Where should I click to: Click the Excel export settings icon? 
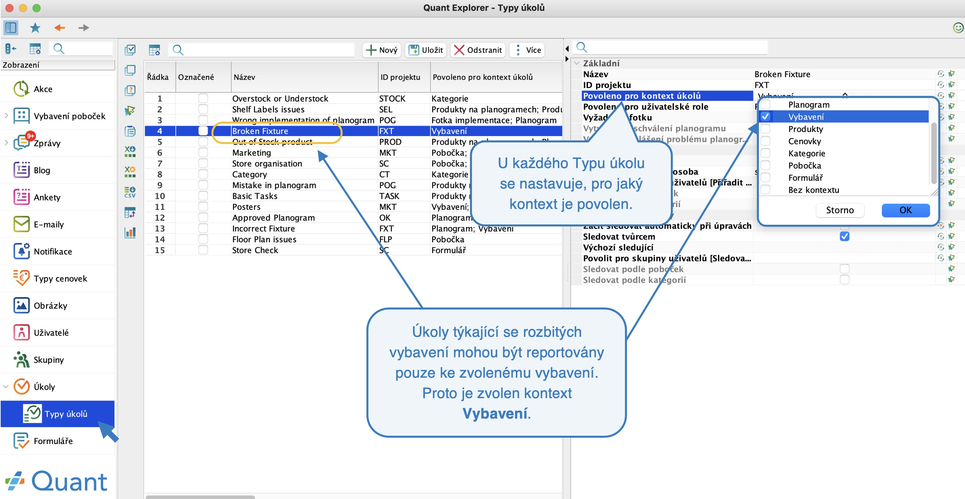pos(130,171)
